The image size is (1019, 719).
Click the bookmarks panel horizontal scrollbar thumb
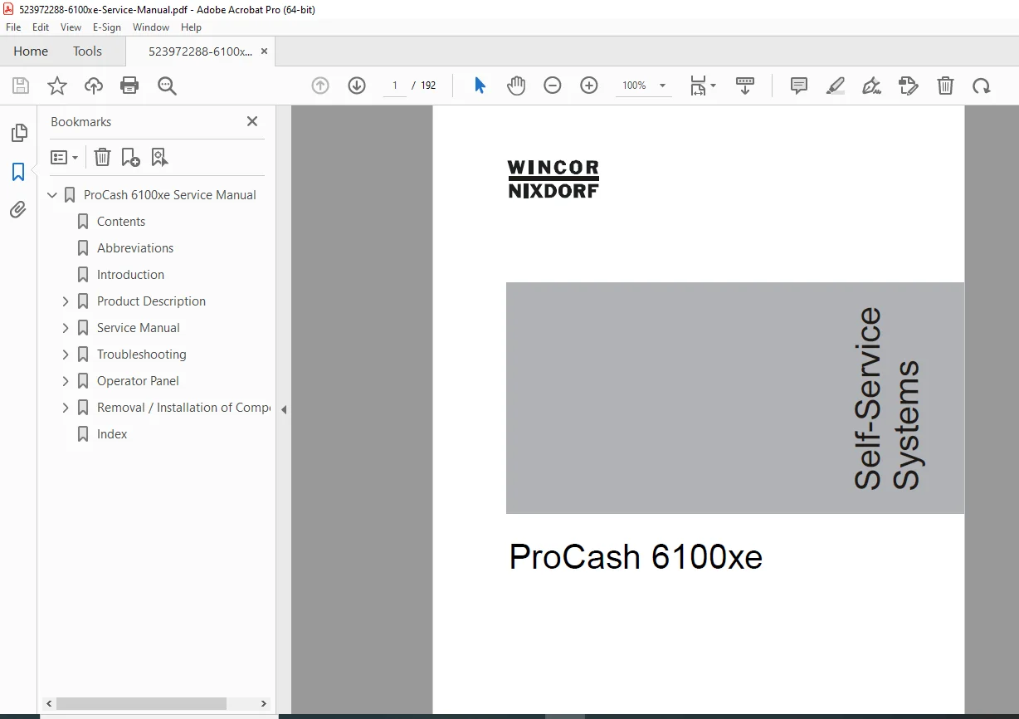coord(141,703)
